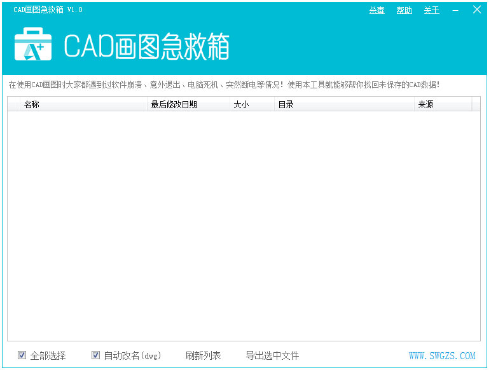Sort list by 名称 column header
The height and width of the screenshot is (370, 491).
83,104
